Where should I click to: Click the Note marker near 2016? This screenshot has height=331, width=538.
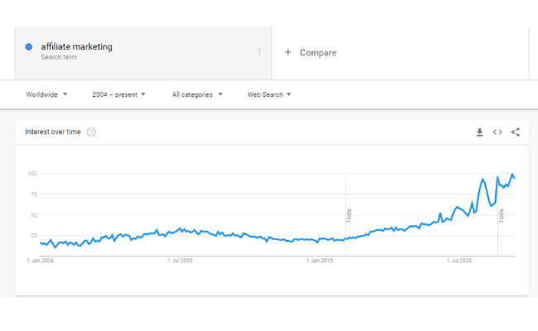coord(349,215)
